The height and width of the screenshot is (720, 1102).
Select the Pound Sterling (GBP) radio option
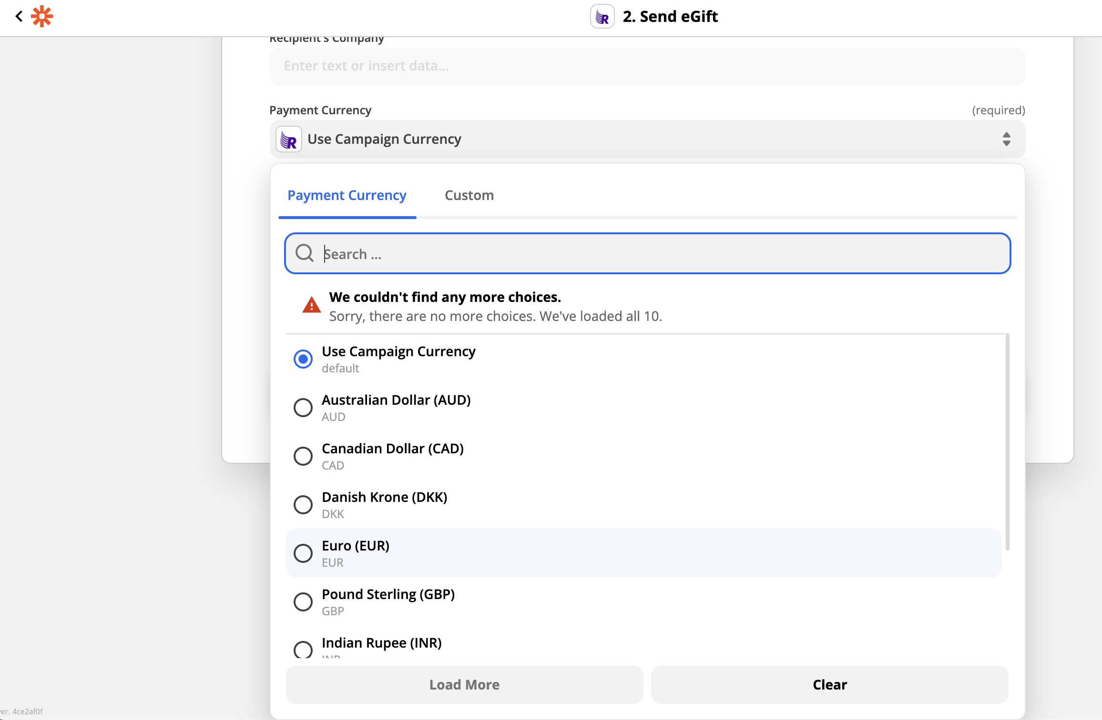[303, 602]
